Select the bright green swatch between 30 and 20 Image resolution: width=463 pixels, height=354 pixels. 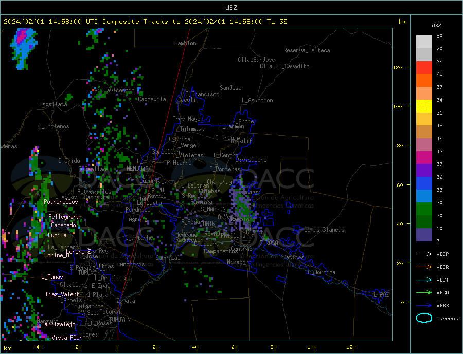[x=424, y=209]
